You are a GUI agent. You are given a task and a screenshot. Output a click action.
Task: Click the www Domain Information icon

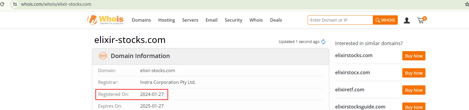point(103,56)
